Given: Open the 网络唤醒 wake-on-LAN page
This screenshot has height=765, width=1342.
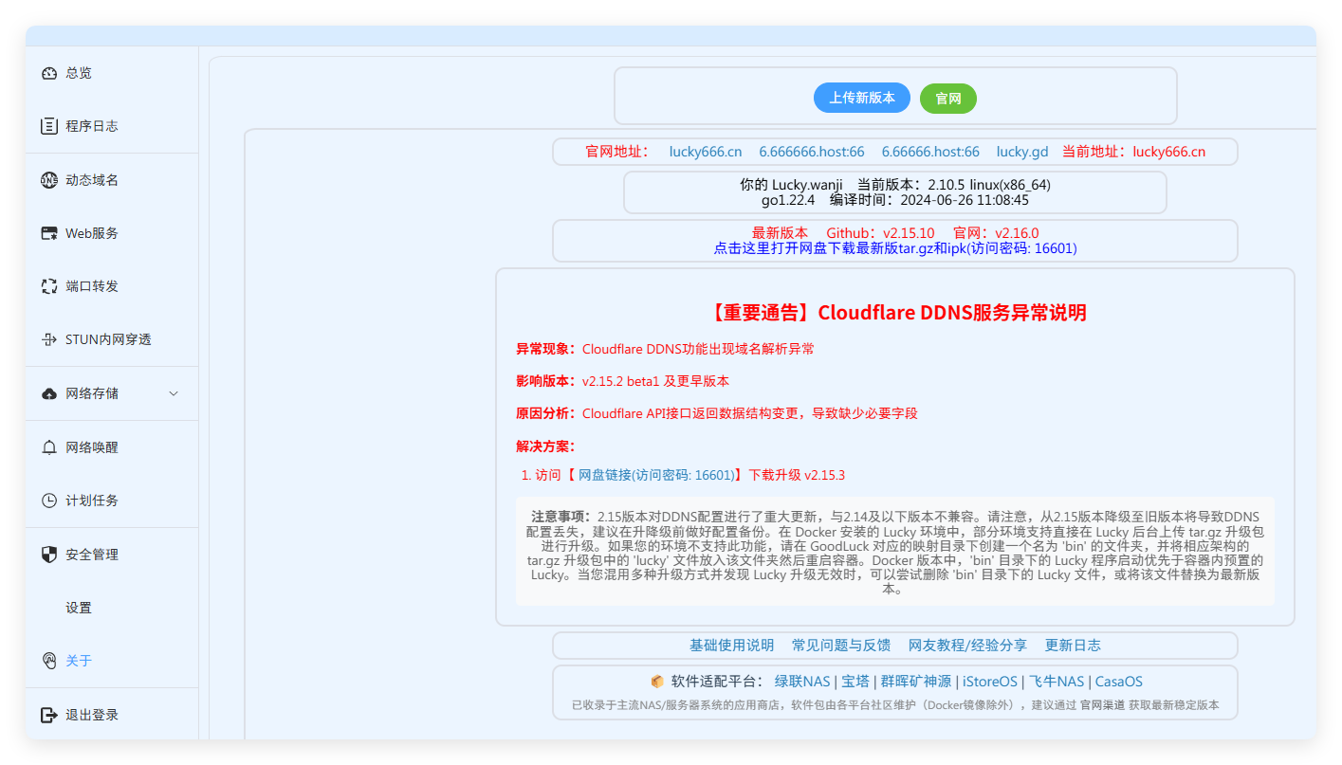Looking at the screenshot, I should pos(76,446).
